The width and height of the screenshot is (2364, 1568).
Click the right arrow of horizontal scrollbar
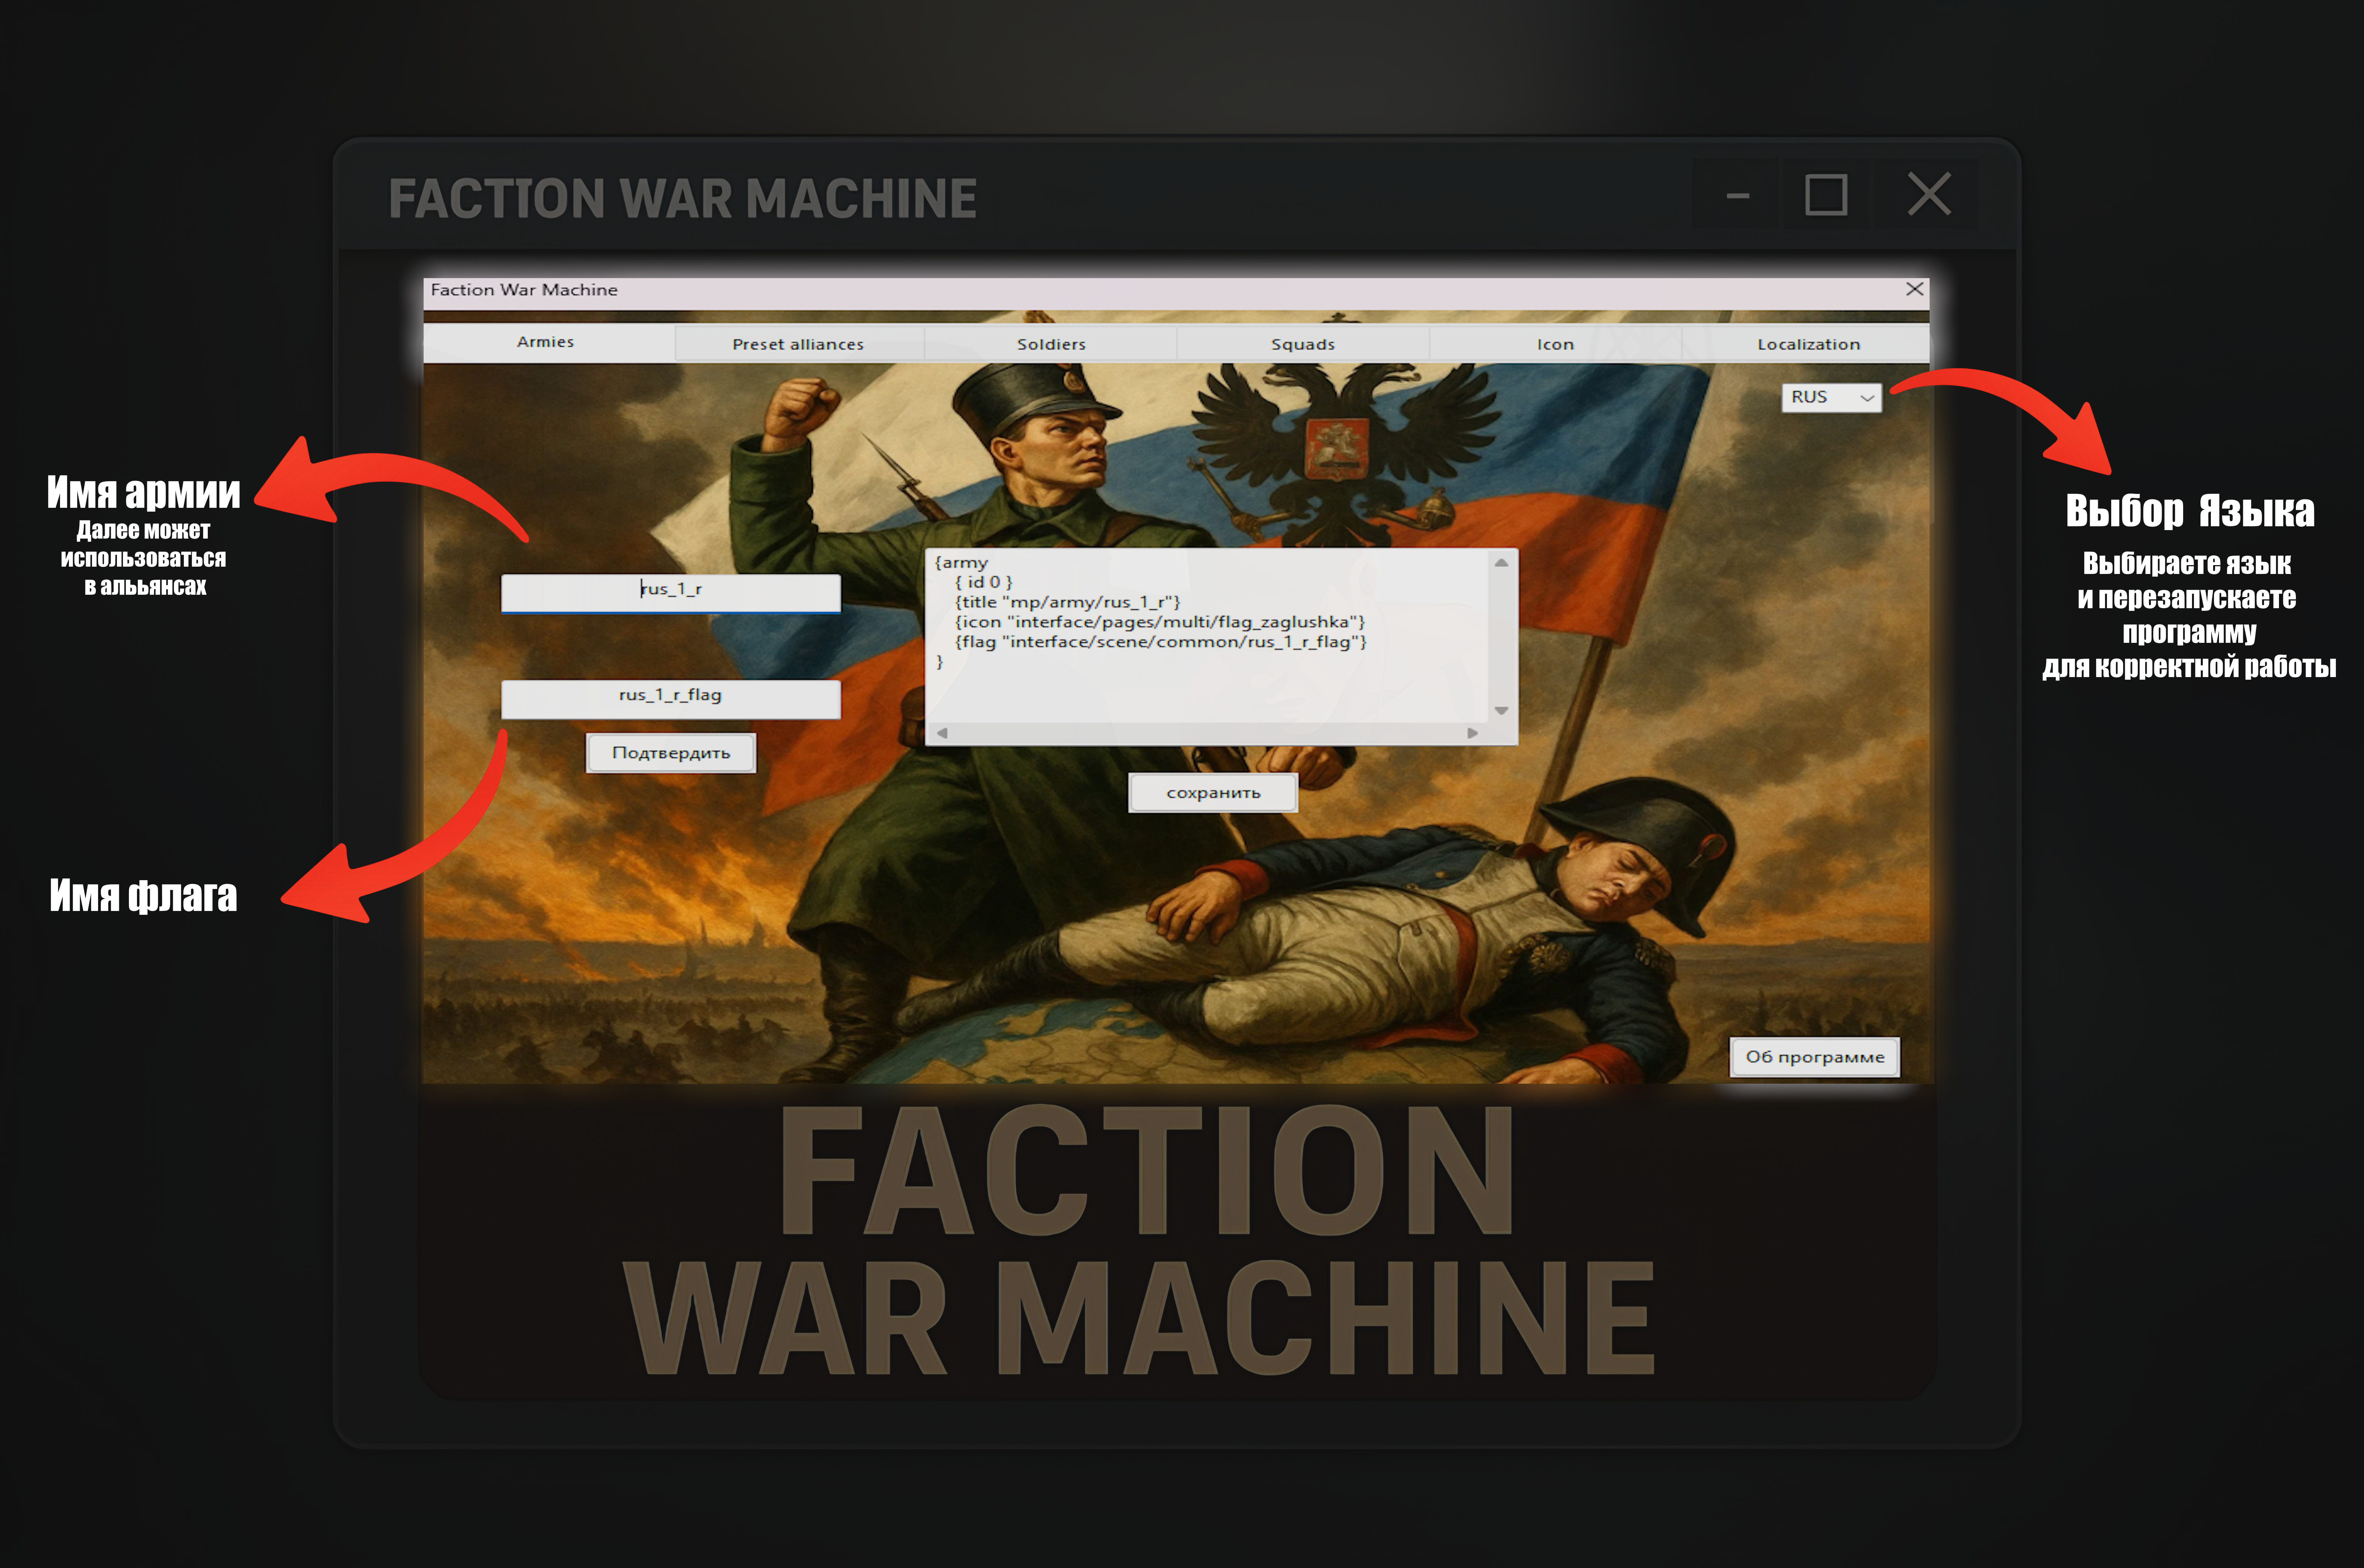click(1472, 733)
